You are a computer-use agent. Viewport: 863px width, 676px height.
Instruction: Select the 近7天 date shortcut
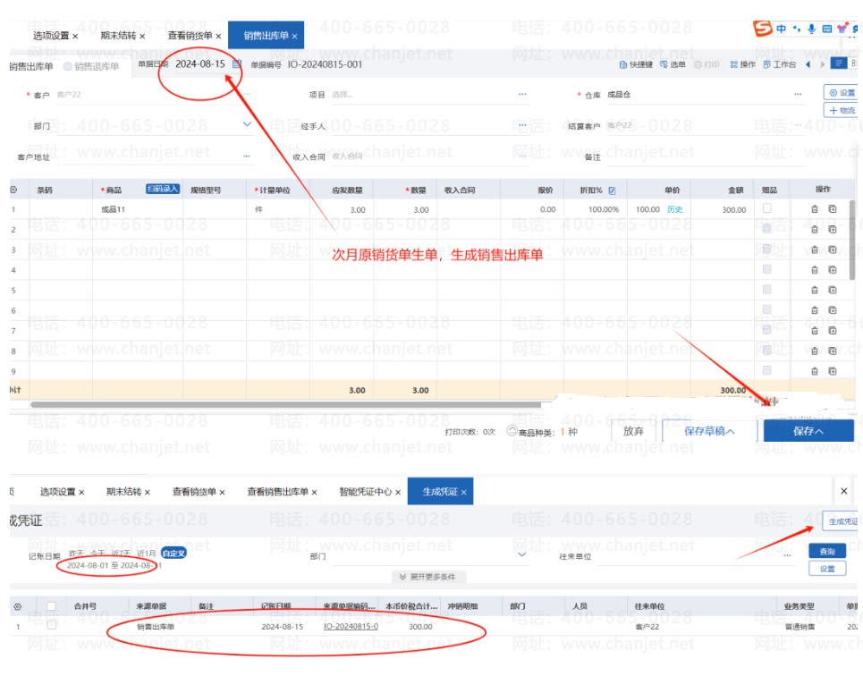coord(121,553)
